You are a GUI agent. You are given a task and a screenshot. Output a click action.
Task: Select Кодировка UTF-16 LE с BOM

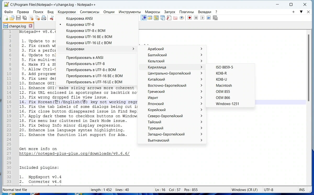[x=97, y=43]
